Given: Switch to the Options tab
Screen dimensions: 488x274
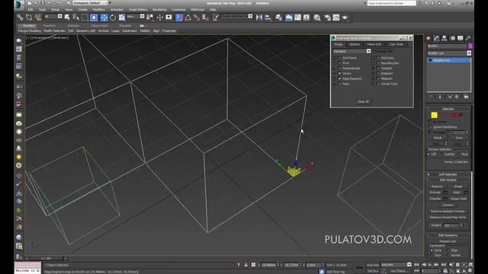Looking at the screenshot, I should point(354,44).
